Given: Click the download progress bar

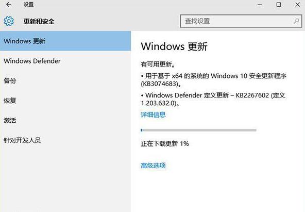Looking at the screenshot, I should coord(198,130).
